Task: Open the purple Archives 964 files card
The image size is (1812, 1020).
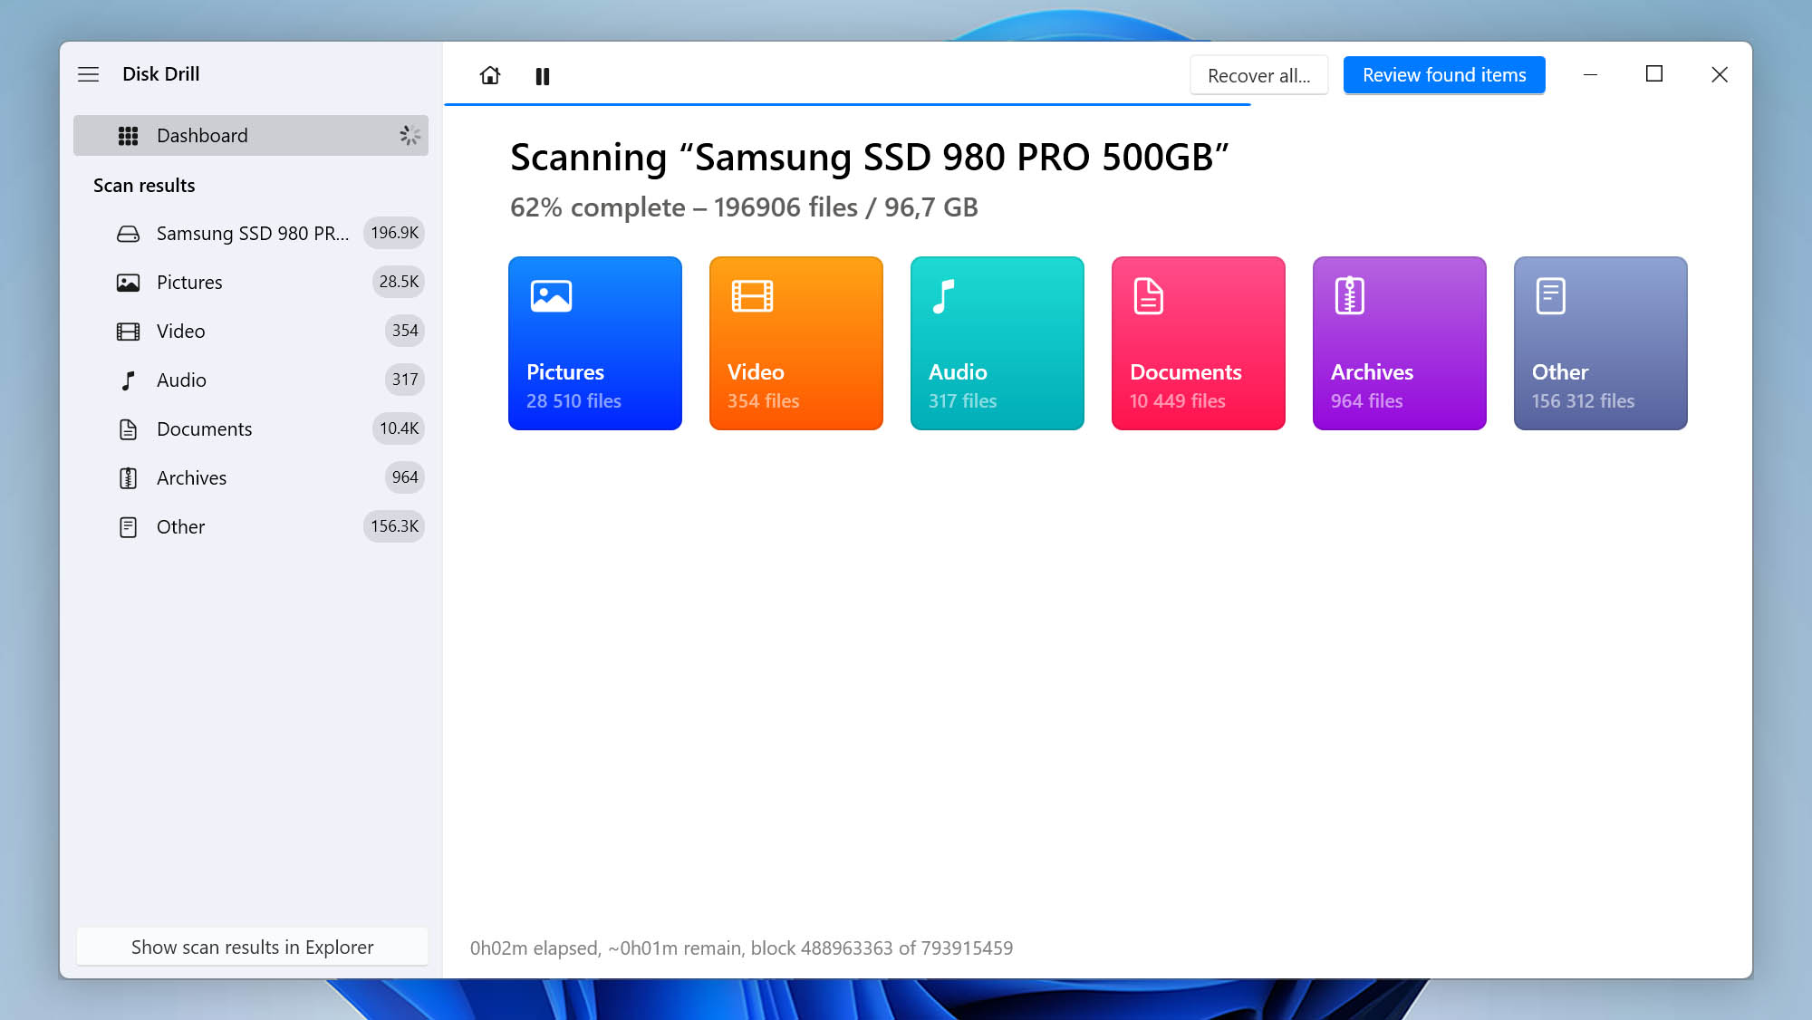Action: coord(1400,343)
